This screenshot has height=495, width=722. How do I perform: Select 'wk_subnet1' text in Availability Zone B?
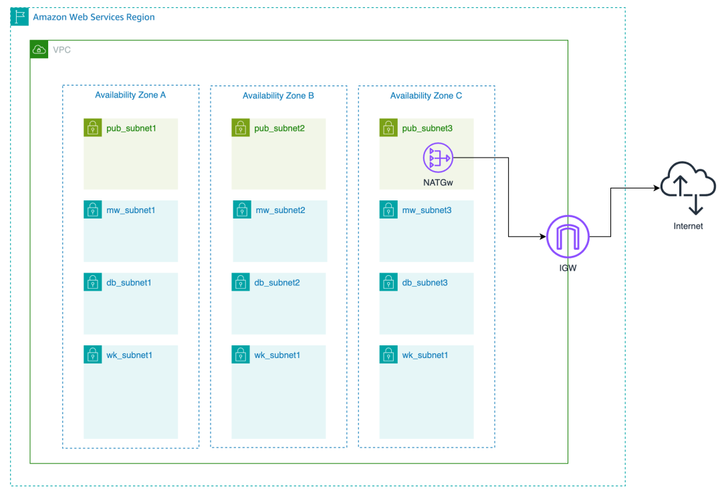point(277,355)
